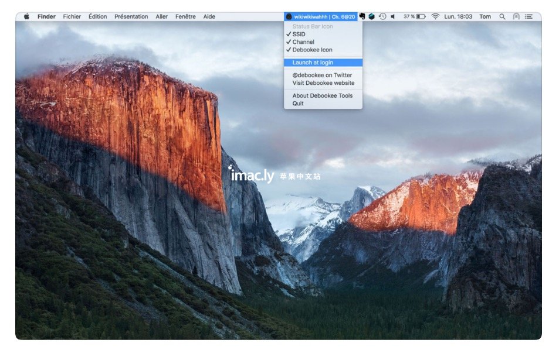Open the Fenêtre menu
Screen dimensions: 549x350
coord(185,16)
